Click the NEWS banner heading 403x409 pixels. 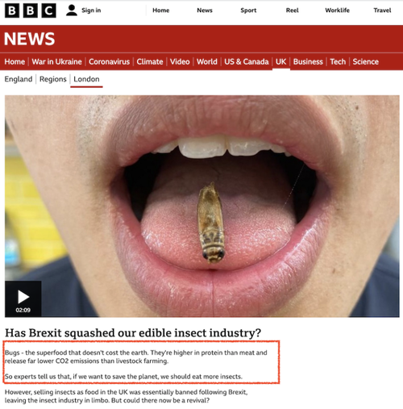30,39
